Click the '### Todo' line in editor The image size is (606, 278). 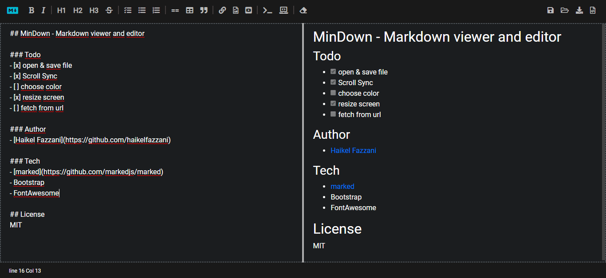[x=25, y=55]
